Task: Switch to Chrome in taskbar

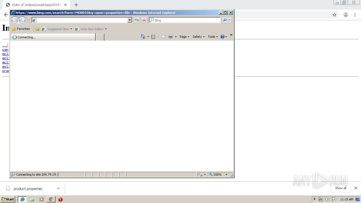Action: [x=51, y=199]
